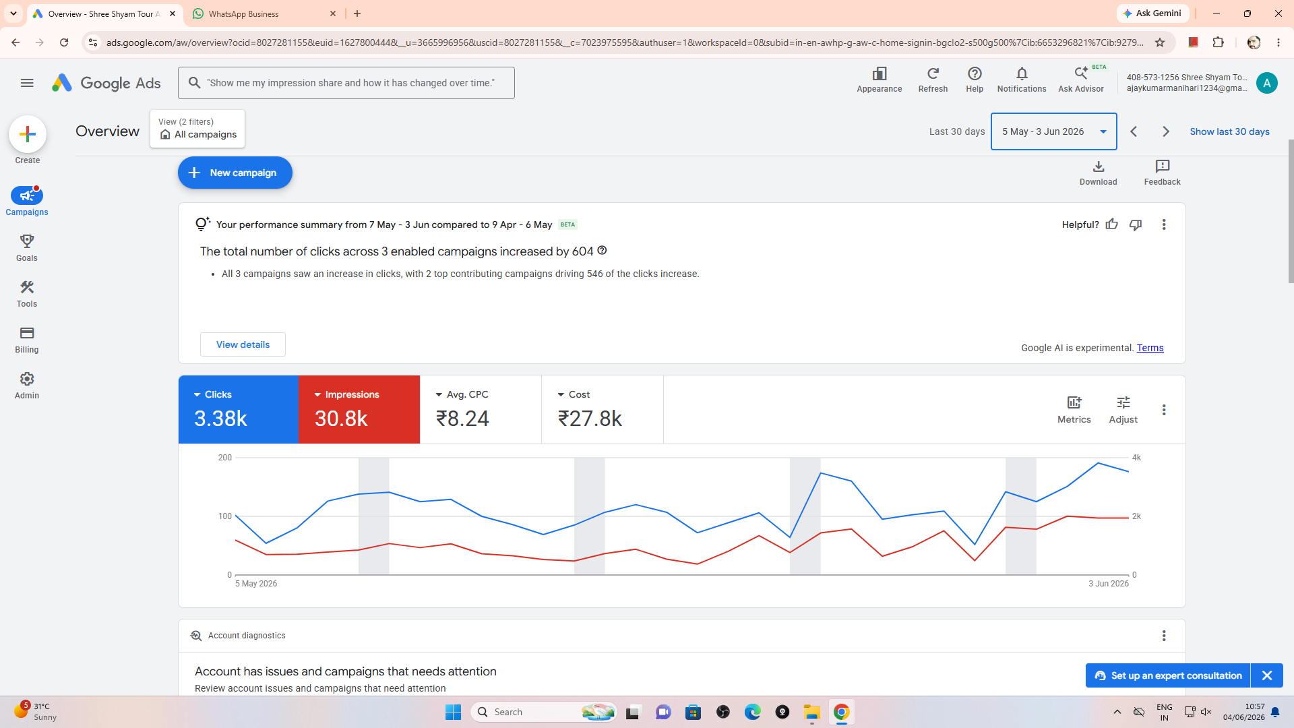
Task: Click the clicks-increase help question mark
Action: [603, 251]
